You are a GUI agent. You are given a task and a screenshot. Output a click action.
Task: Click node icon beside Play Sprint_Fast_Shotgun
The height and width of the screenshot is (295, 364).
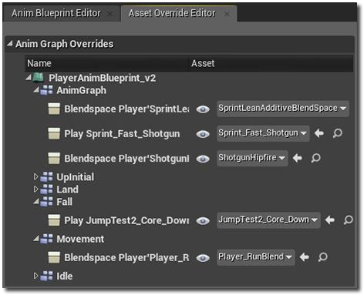54,133
